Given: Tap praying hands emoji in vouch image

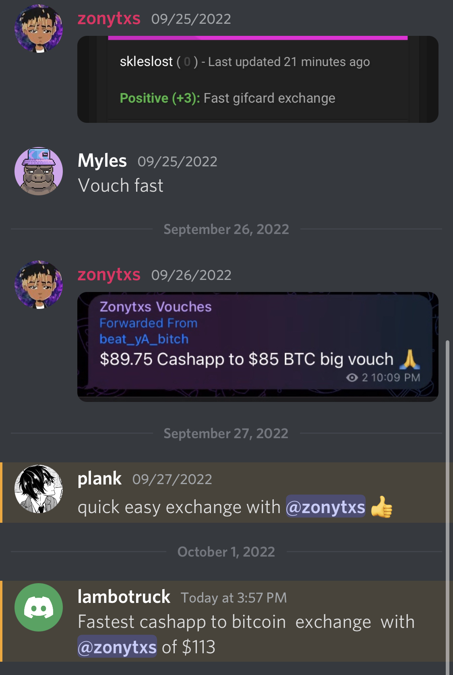Looking at the screenshot, I should coord(410,359).
